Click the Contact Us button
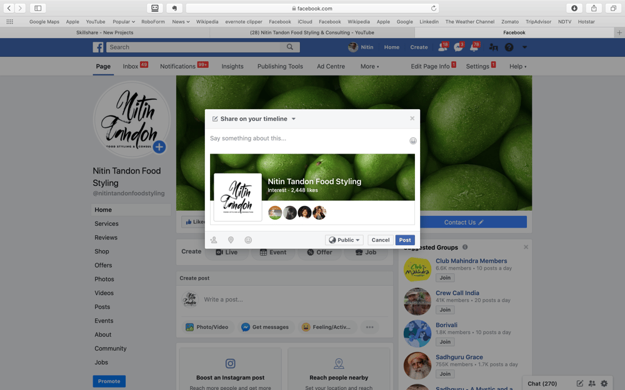Screen dimensions: 625x390 pos(463,222)
